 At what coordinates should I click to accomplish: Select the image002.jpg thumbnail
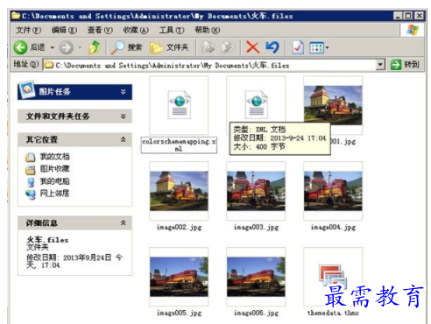pyautogui.click(x=179, y=191)
